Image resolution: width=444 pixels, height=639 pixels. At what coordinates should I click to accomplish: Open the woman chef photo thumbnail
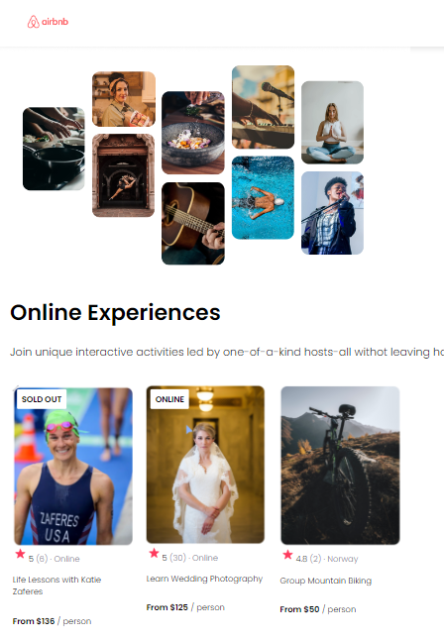tap(124, 99)
